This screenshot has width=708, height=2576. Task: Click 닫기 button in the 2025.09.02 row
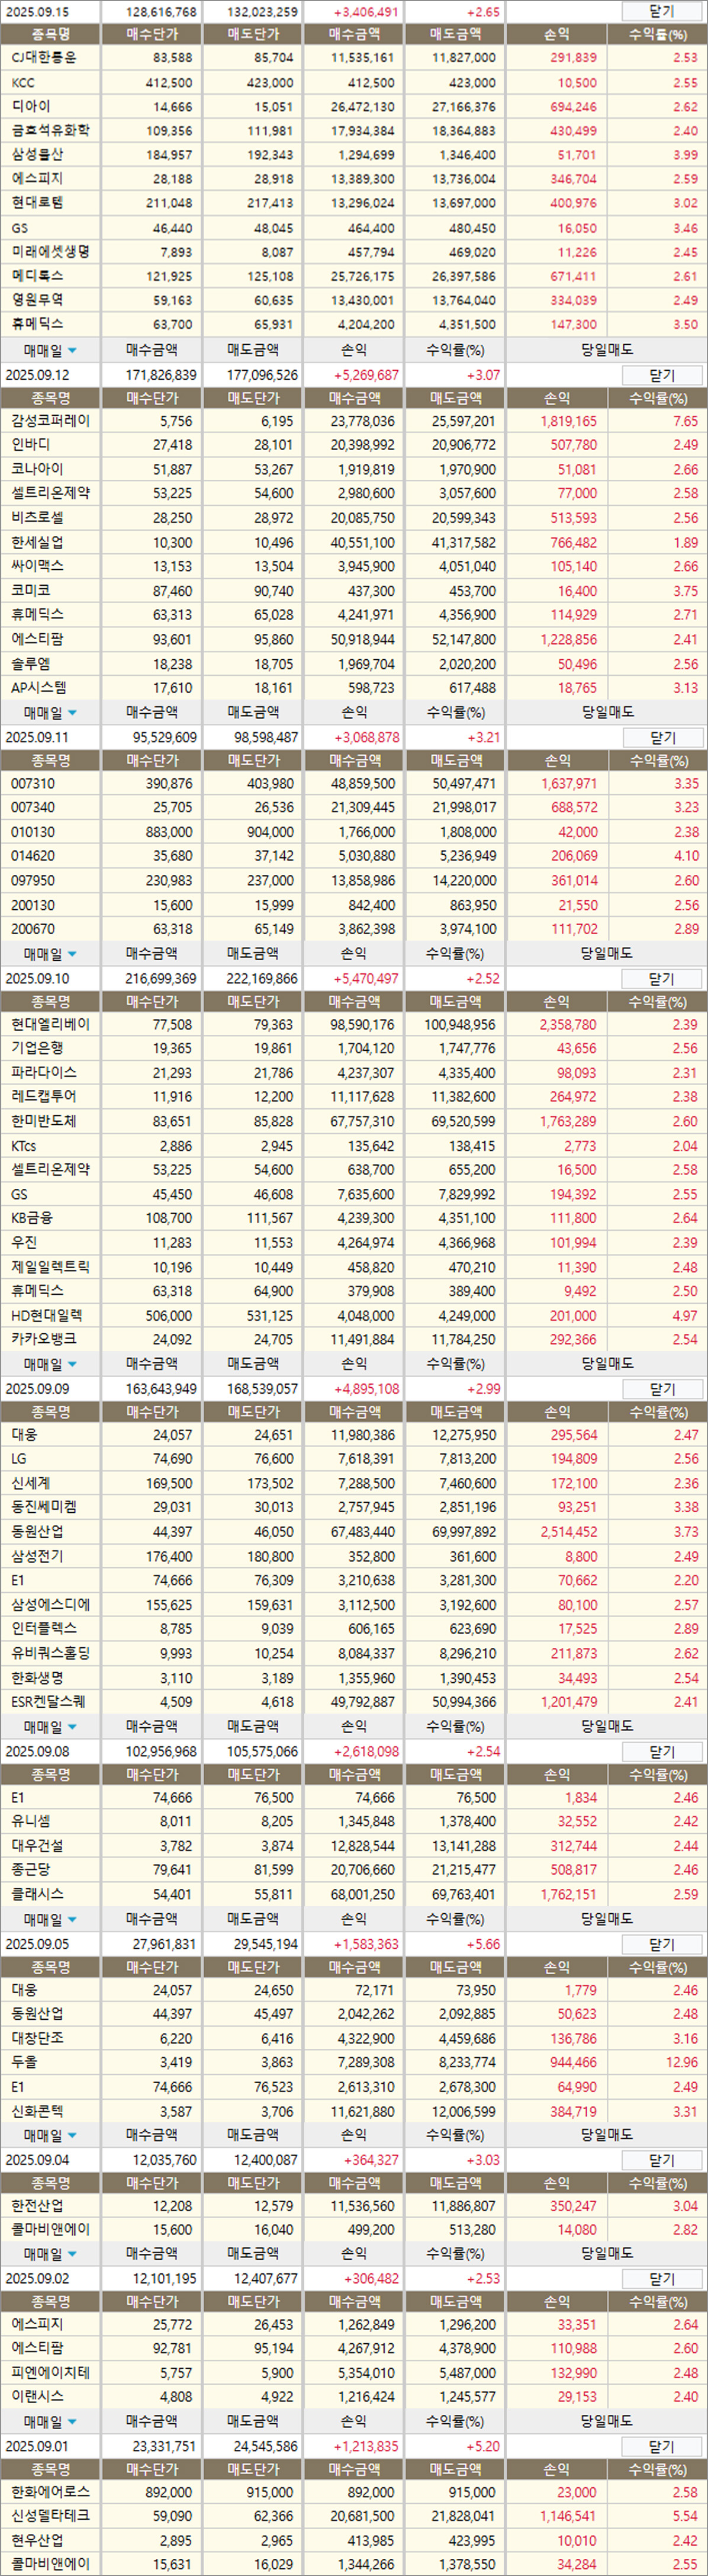(x=662, y=2278)
